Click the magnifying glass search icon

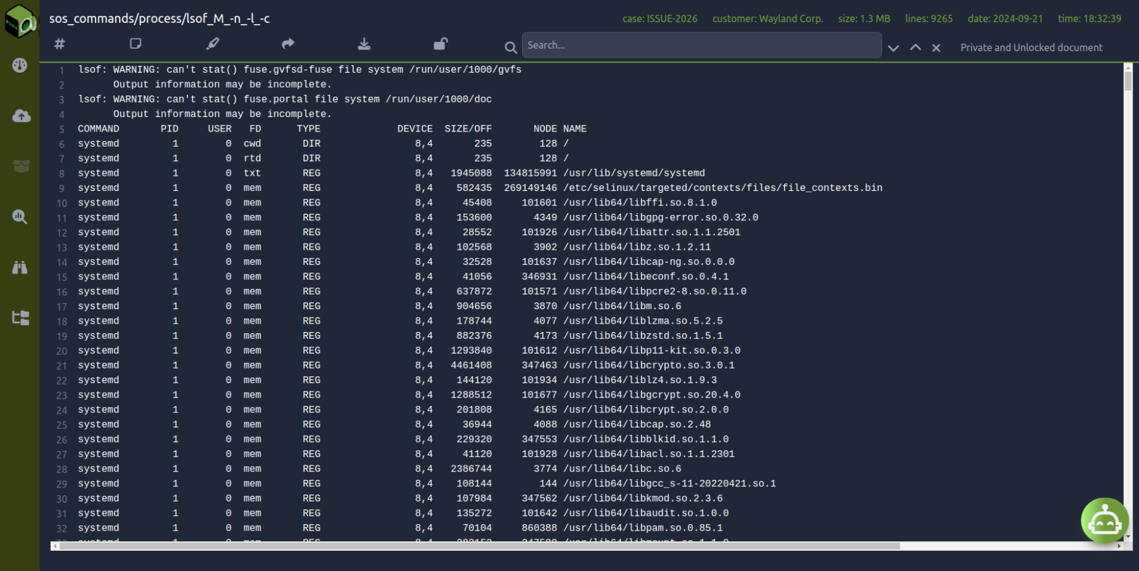coord(510,47)
